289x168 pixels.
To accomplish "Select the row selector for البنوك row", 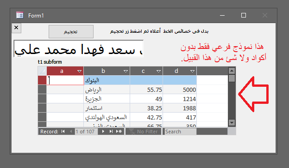I will (x=42, y=80).
